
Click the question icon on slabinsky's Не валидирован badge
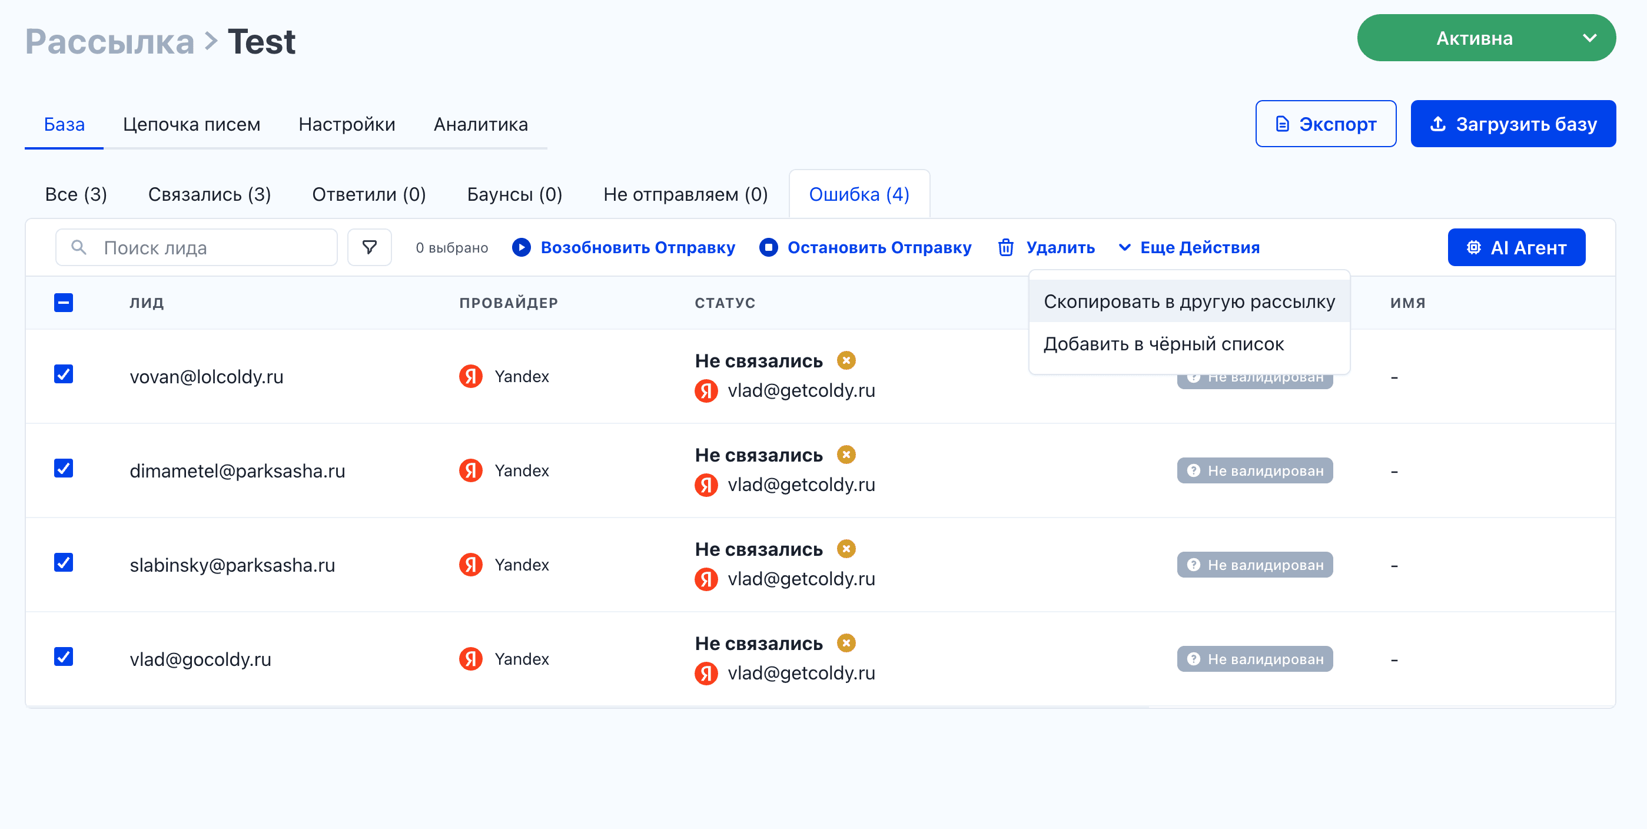pos(1193,564)
